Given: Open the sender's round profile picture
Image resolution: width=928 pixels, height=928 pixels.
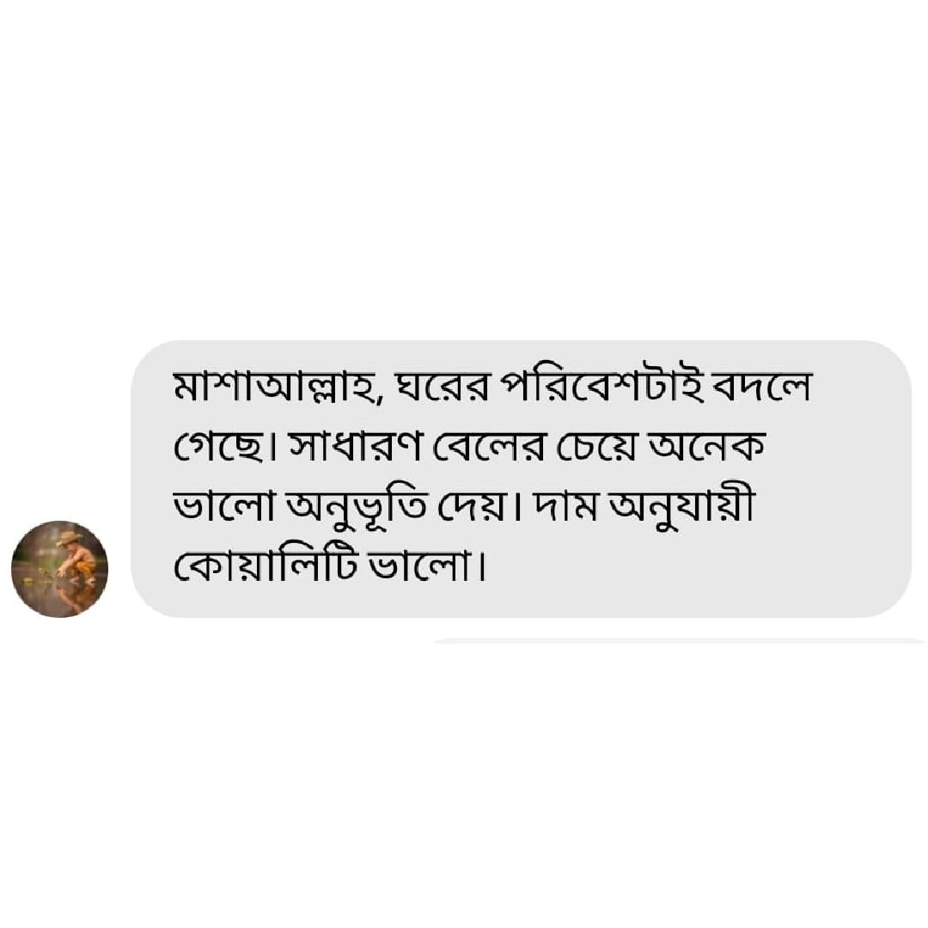Looking at the screenshot, I should click(60, 569).
